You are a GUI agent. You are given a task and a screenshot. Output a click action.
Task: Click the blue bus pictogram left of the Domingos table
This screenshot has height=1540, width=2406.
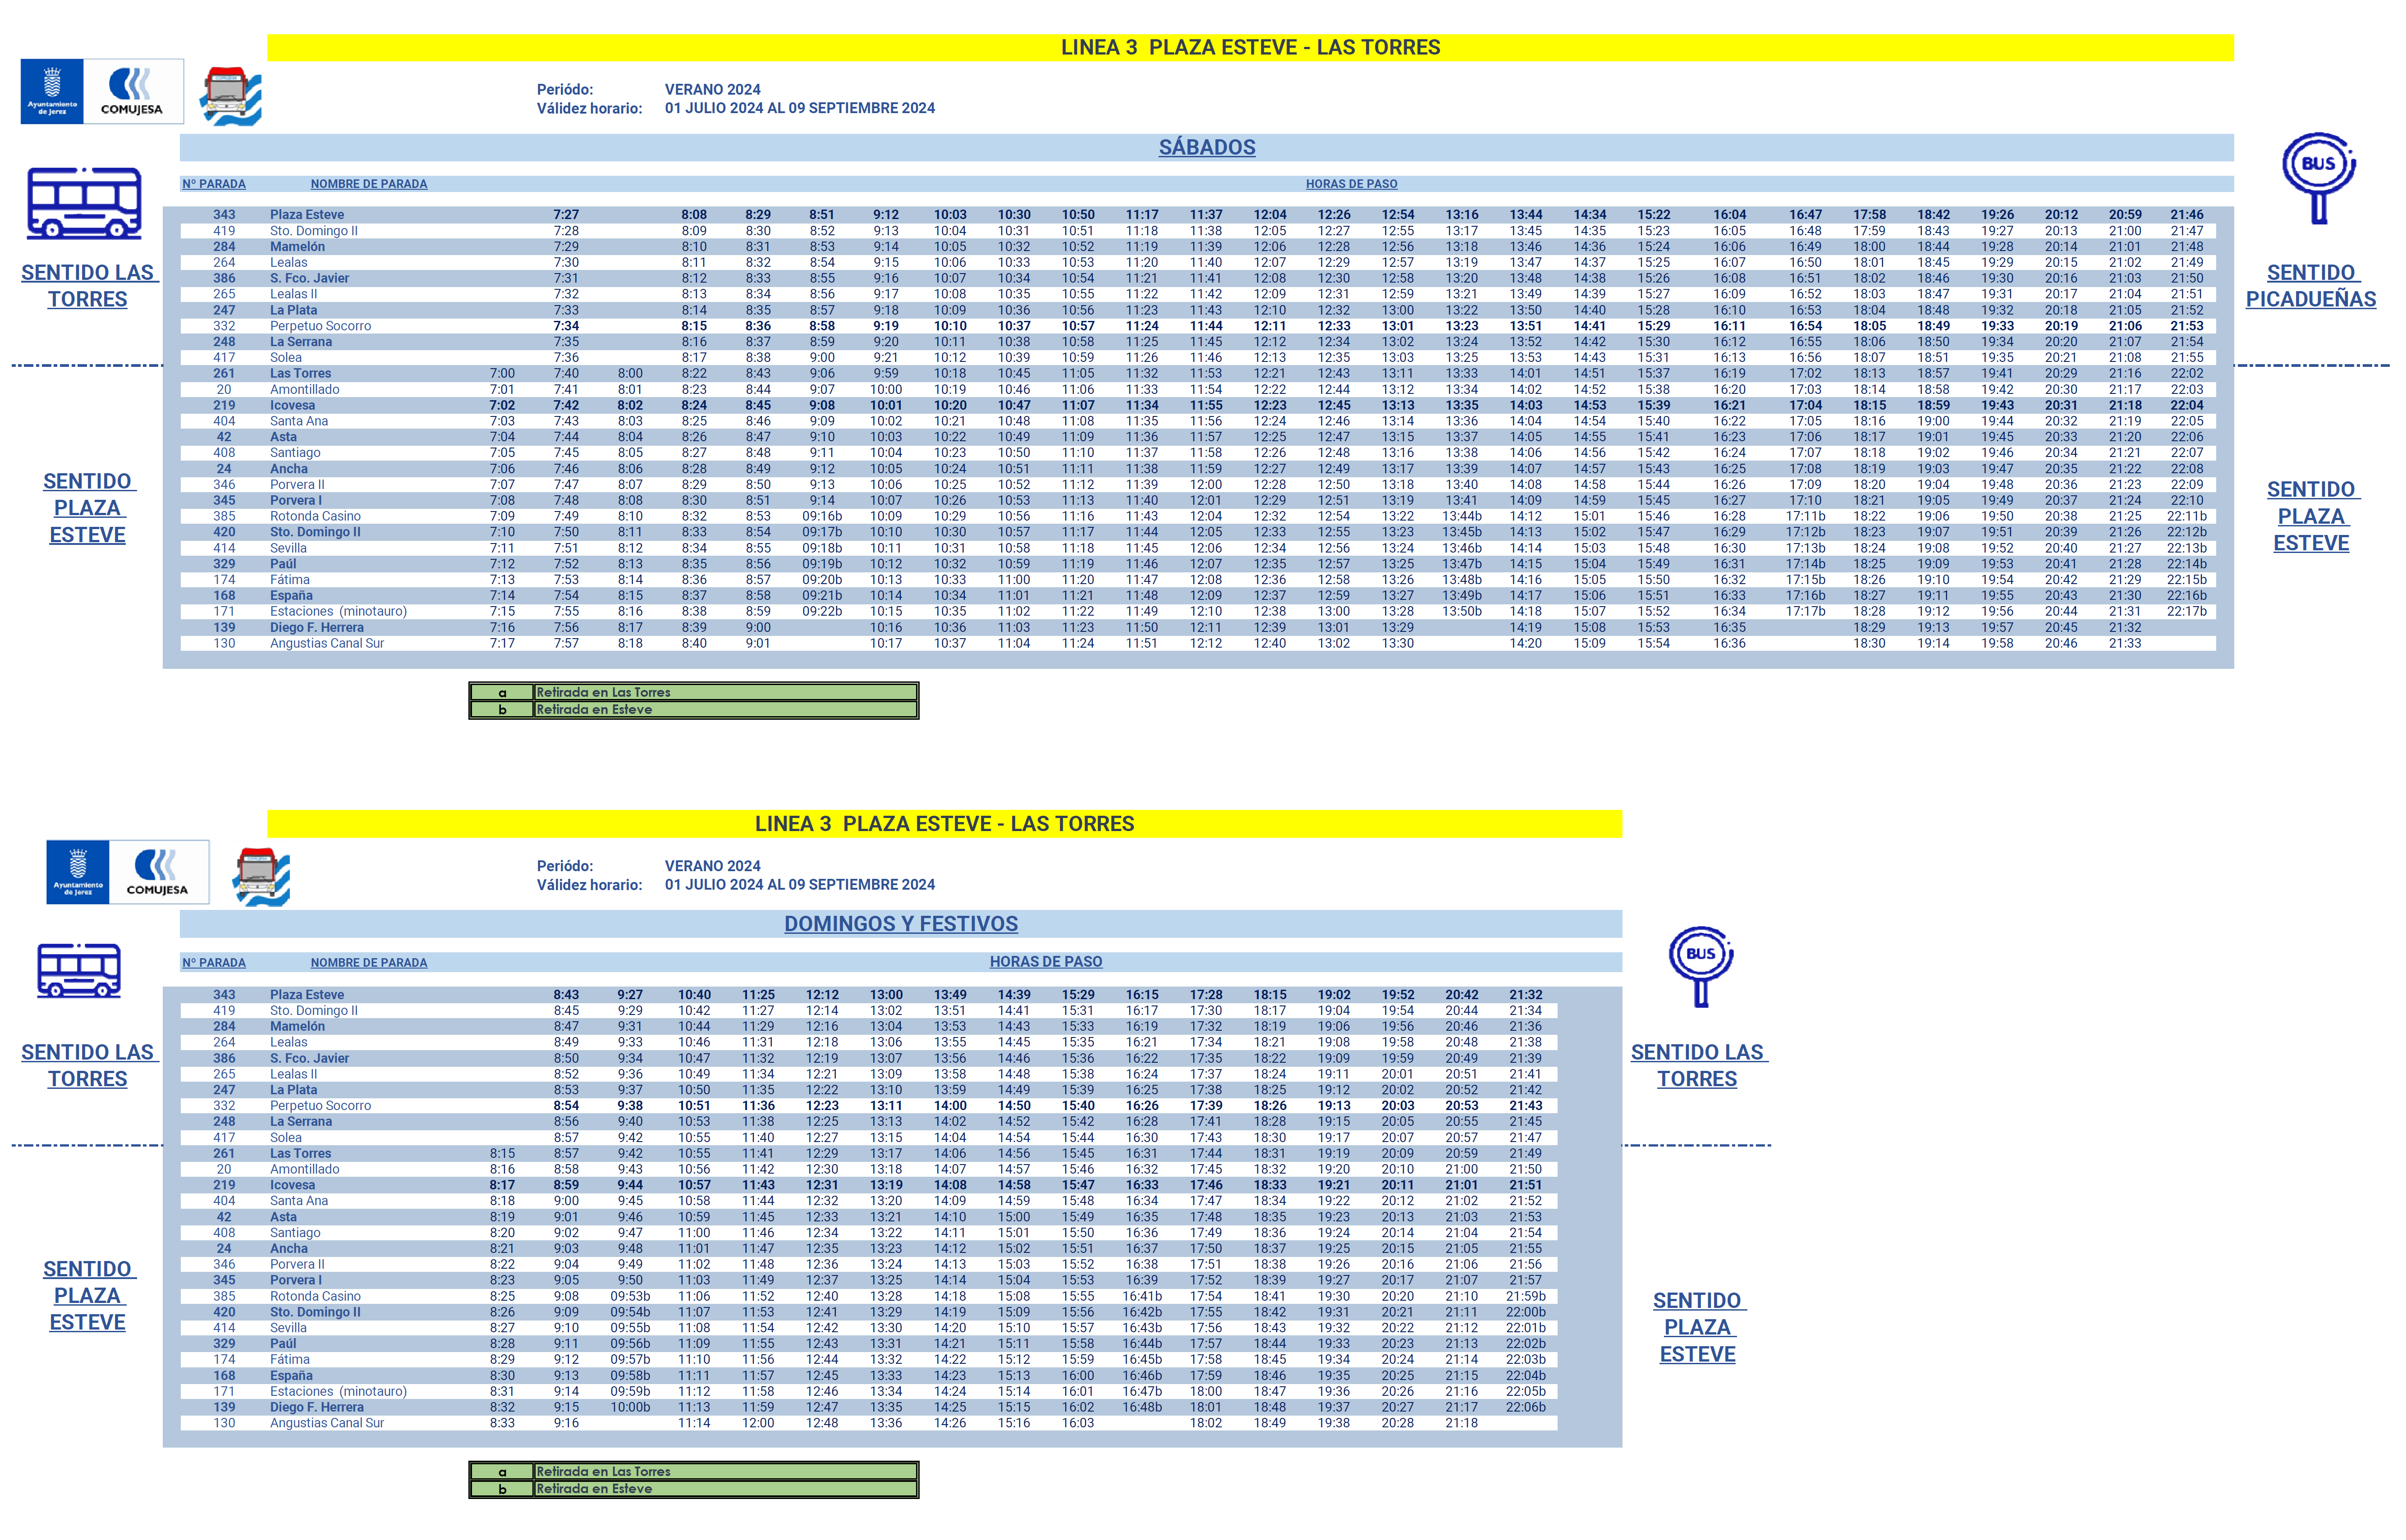[79, 970]
